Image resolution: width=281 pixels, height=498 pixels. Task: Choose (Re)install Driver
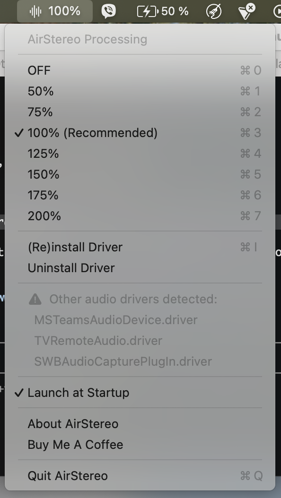pos(75,247)
